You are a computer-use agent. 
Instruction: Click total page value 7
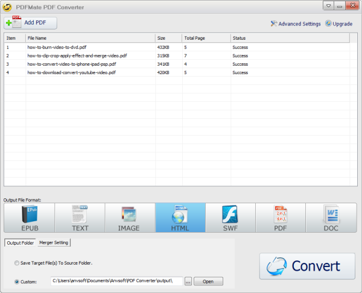[x=185, y=55]
